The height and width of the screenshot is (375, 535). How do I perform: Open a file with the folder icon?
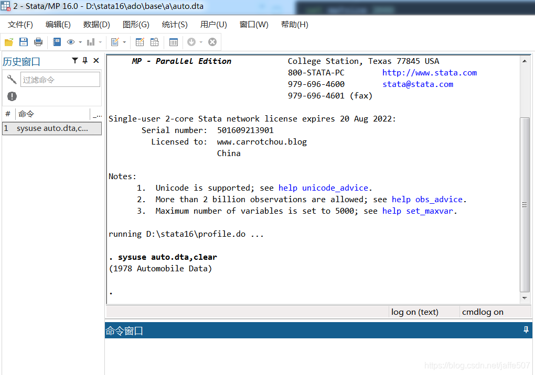[x=9, y=42]
